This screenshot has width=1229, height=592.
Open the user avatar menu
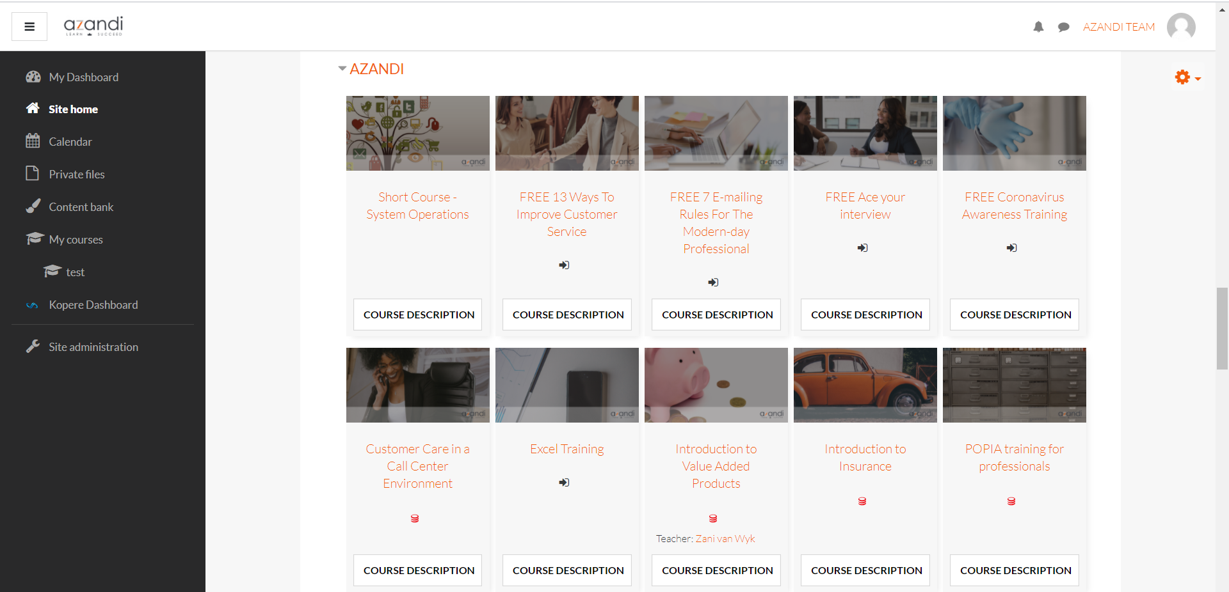1181,27
